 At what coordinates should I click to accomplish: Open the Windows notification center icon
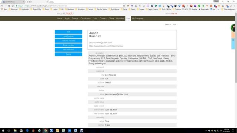pyautogui.click(x=233, y=130)
